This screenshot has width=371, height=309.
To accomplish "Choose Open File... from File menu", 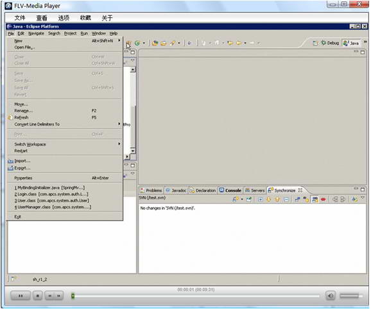I will tap(64, 47).
